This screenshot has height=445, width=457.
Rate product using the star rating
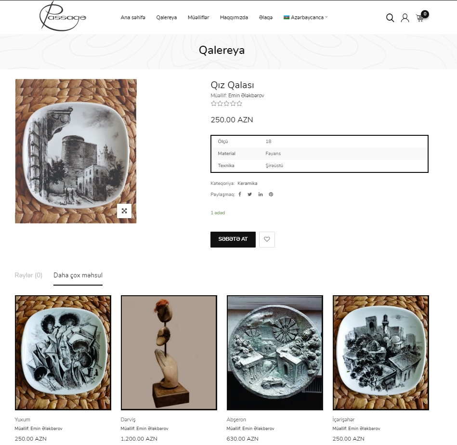[226, 104]
